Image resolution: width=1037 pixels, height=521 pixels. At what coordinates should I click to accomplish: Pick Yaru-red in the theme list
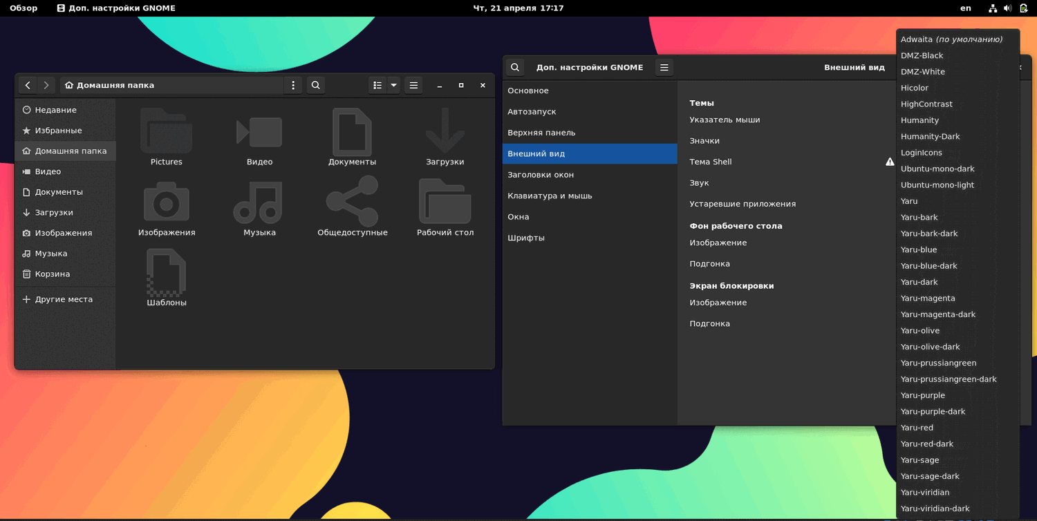click(957, 428)
